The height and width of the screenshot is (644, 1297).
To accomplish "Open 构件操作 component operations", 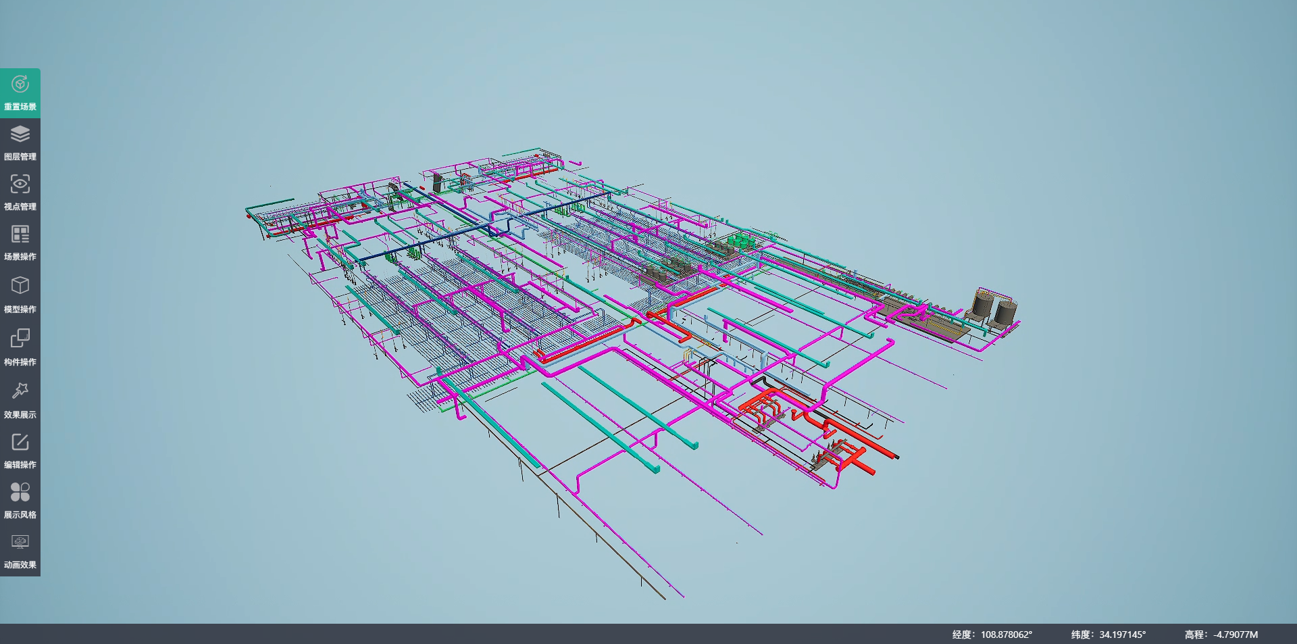I will point(20,347).
